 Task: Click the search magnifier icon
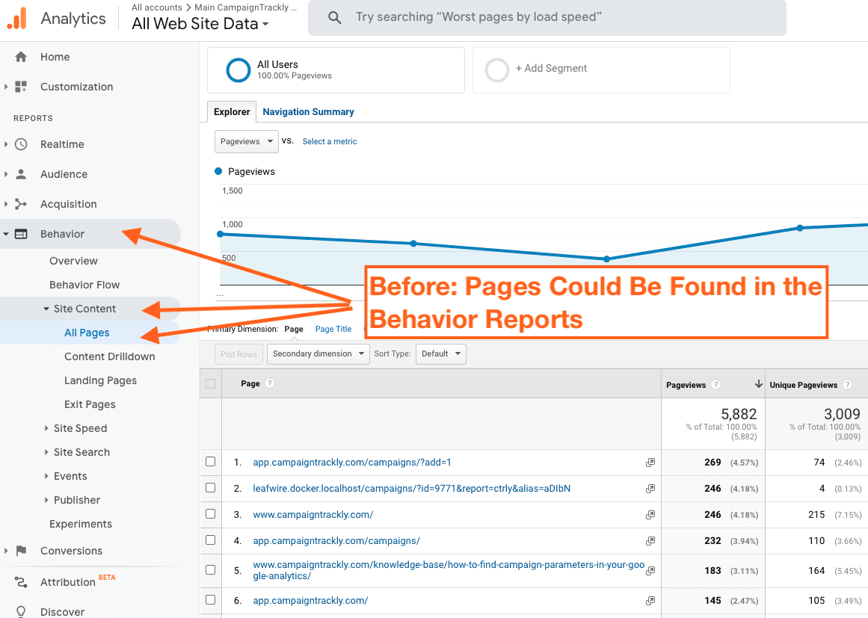tap(334, 18)
